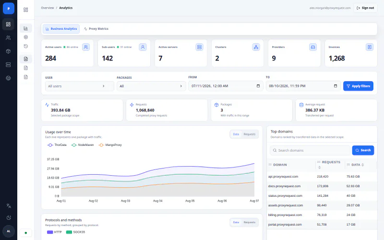This screenshot has height=240, width=384.
Task: Open the dashboard grid icon in dark sidebar
Action: coord(8,24)
